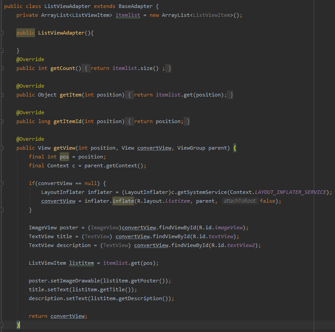Click the 'description' variable in TextView declaration
This screenshot has height=332, width=335.
[x=73, y=245]
